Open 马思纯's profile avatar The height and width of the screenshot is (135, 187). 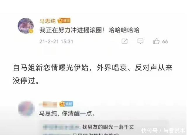(x=26, y=26)
